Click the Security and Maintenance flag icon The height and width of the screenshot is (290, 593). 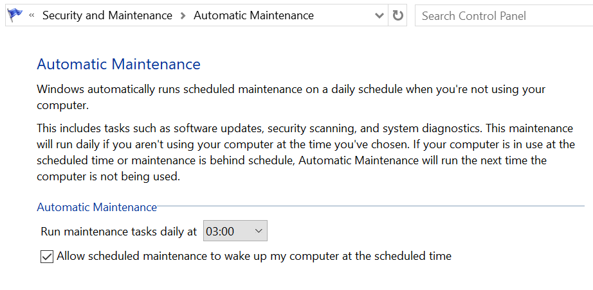(15, 15)
